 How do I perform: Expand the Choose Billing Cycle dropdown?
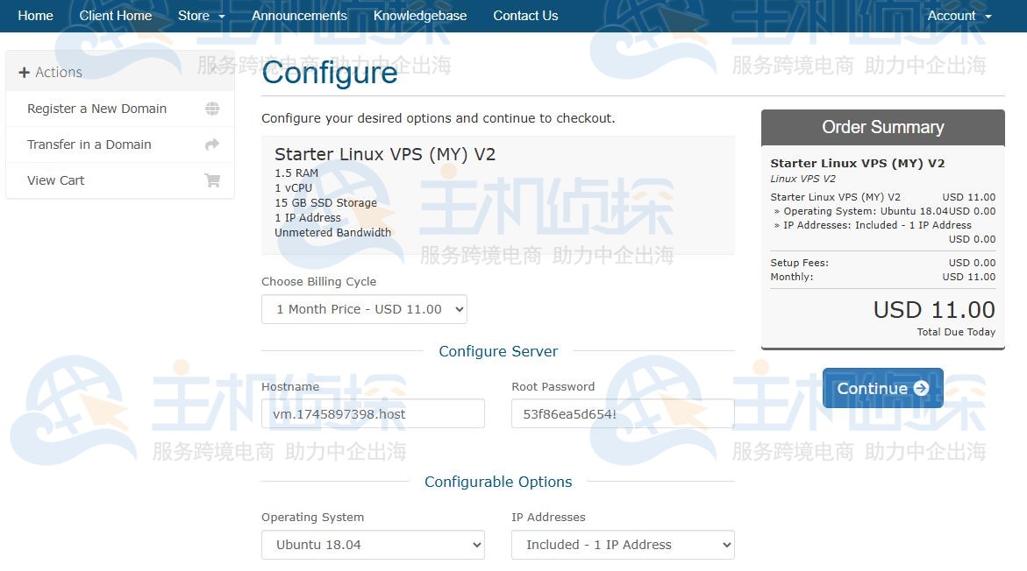tap(364, 309)
